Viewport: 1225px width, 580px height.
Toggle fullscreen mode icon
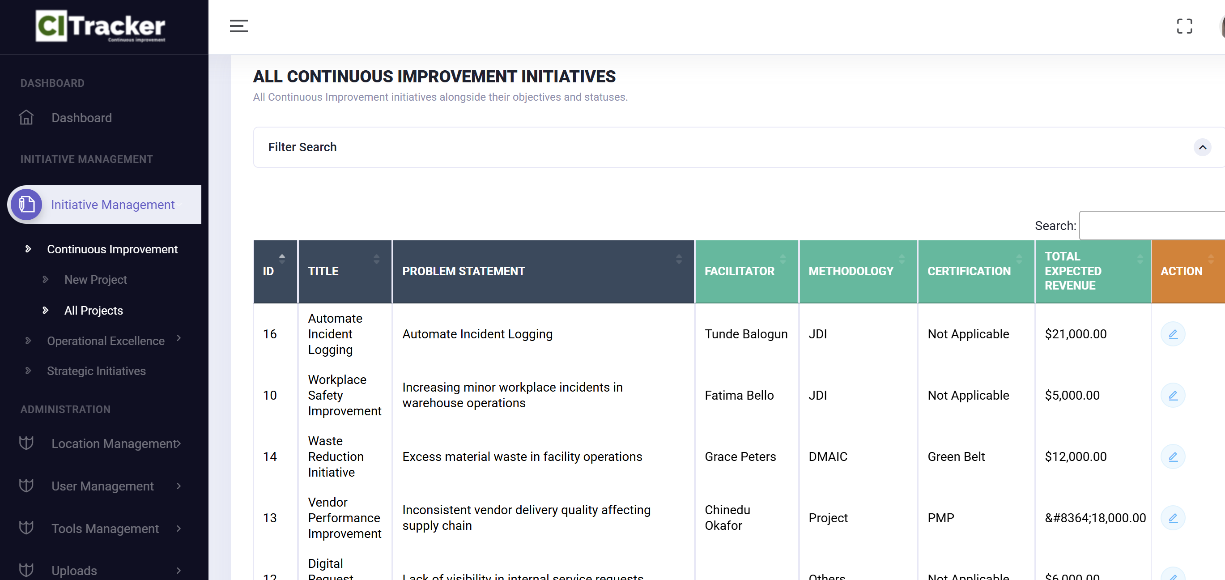(x=1184, y=26)
